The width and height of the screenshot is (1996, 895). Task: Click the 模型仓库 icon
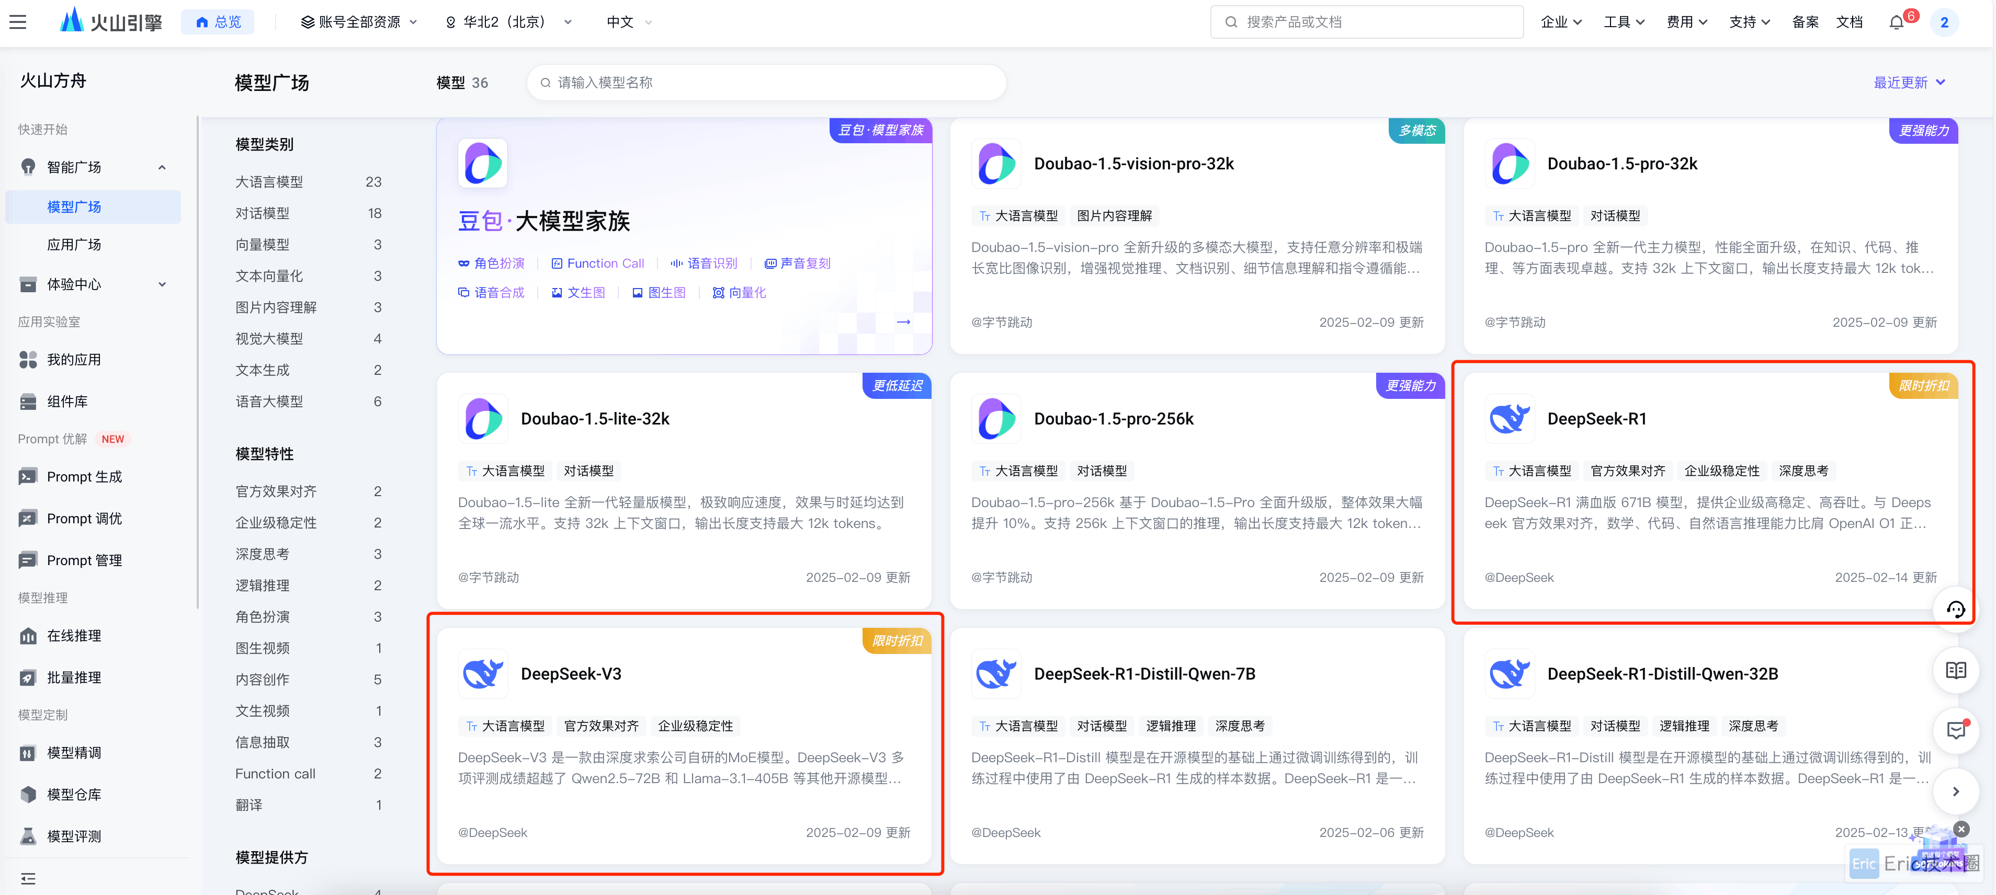(x=28, y=794)
